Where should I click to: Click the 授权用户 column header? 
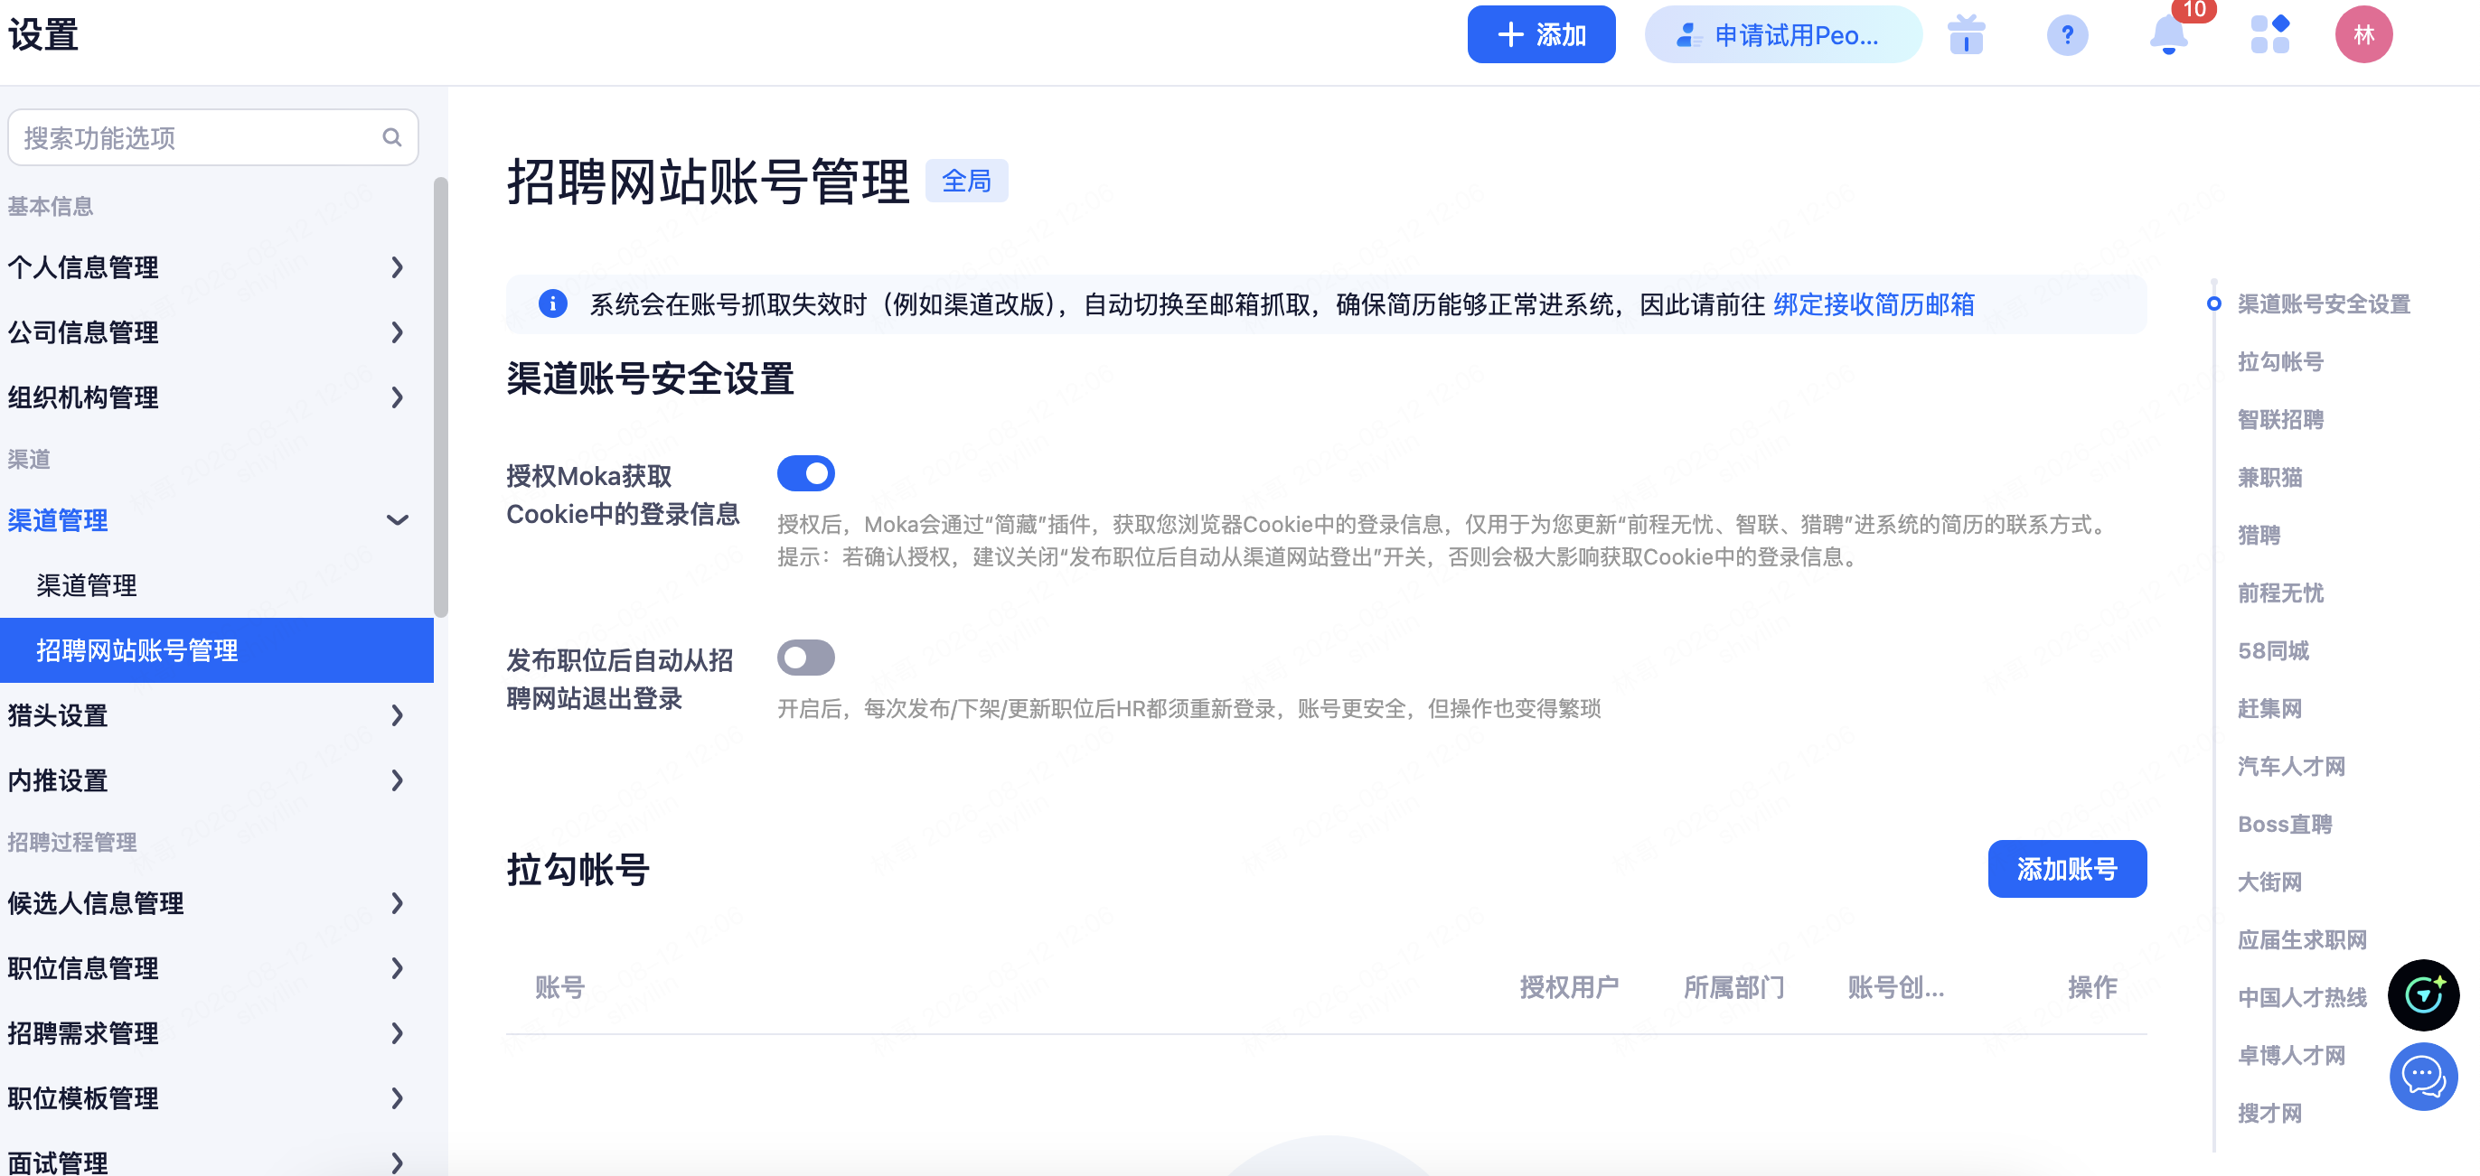[x=1568, y=986]
